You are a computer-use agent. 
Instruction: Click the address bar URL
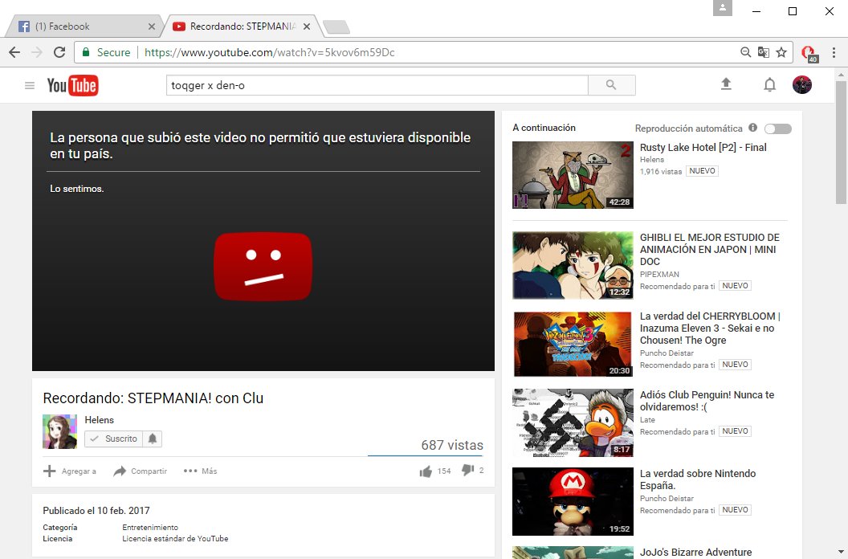pos(269,52)
